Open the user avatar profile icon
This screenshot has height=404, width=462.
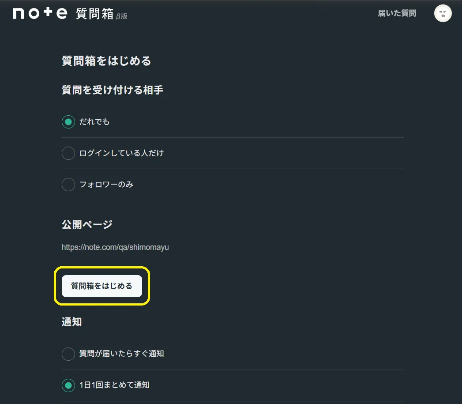coord(443,13)
